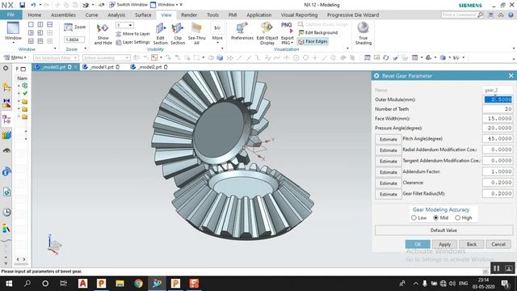This screenshot has width=517, height=291.
Task: Click Estimate for Clearance
Action: 388,183
